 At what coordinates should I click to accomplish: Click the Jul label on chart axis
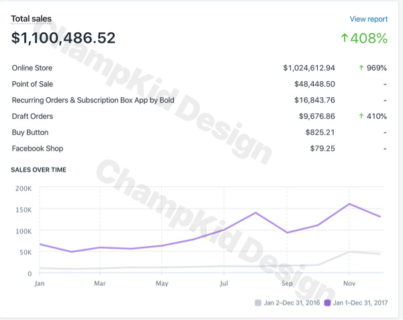(x=224, y=284)
